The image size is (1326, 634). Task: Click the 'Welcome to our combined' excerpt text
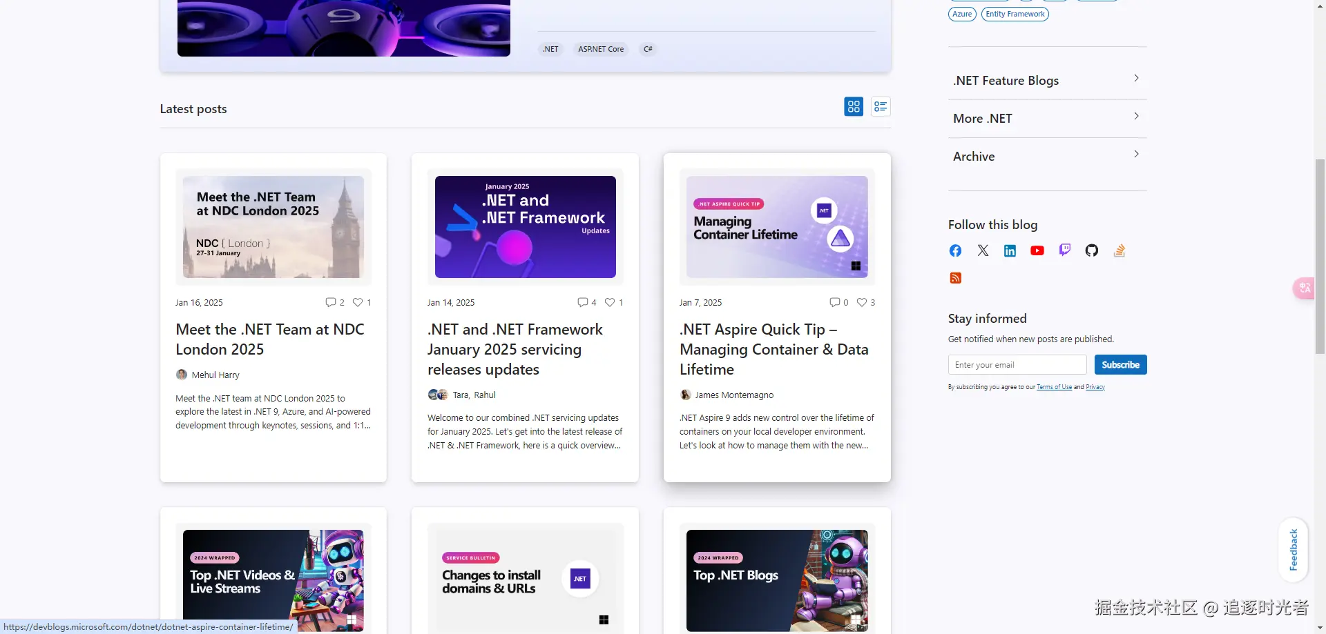click(525, 432)
